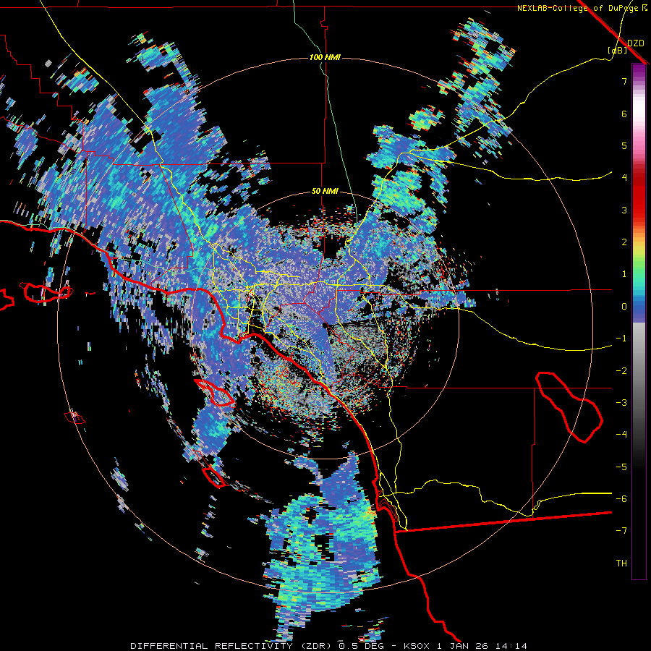Click the 7 value on color scale
This screenshot has height=651, width=651.
624,81
